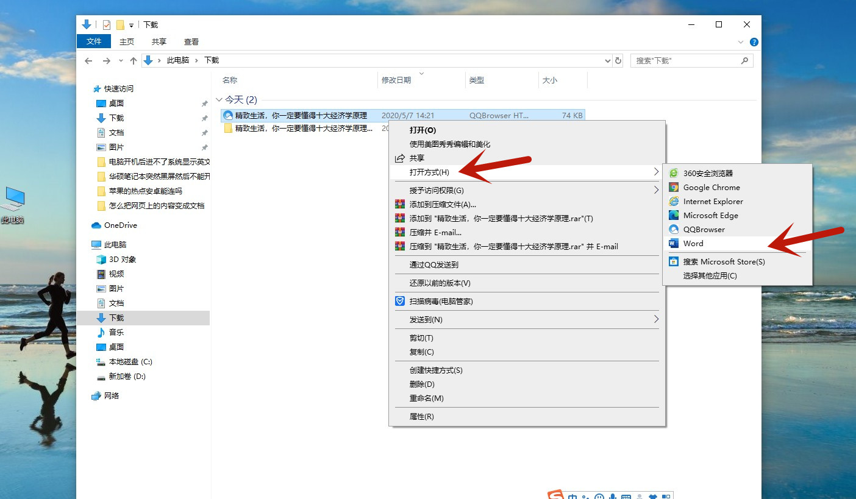The height and width of the screenshot is (499, 856).
Task: Collapse the 今天 (2) group
Action: pyautogui.click(x=219, y=99)
